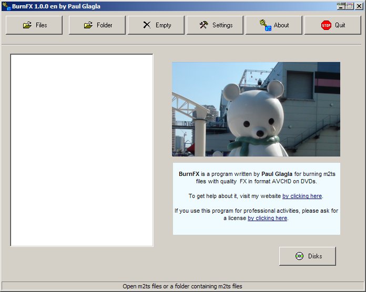The height and width of the screenshot is (292, 366).
Task: Open the Settings dialog
Action: [215, 25]
